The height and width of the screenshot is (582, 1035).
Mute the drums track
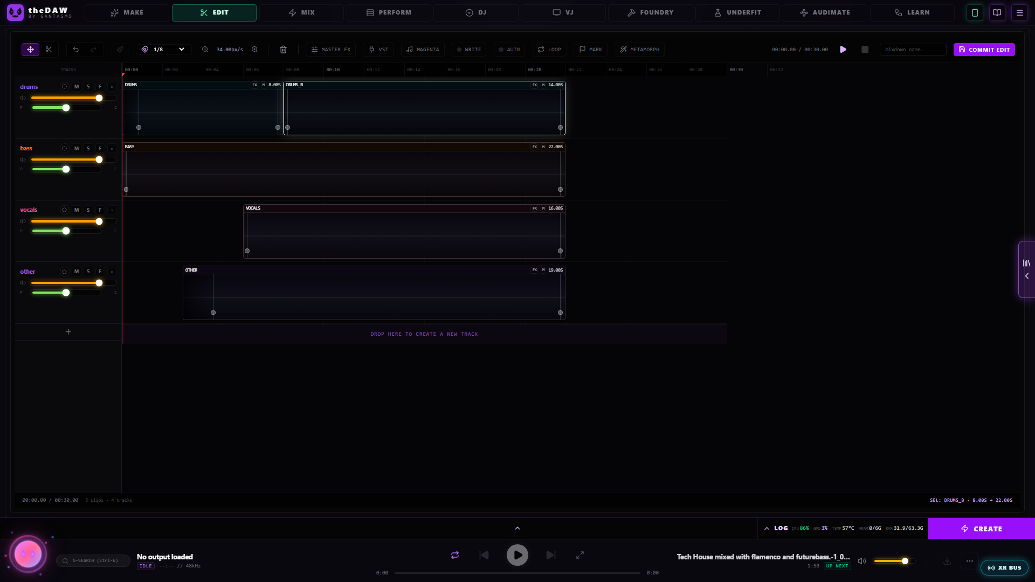(77, 87)
